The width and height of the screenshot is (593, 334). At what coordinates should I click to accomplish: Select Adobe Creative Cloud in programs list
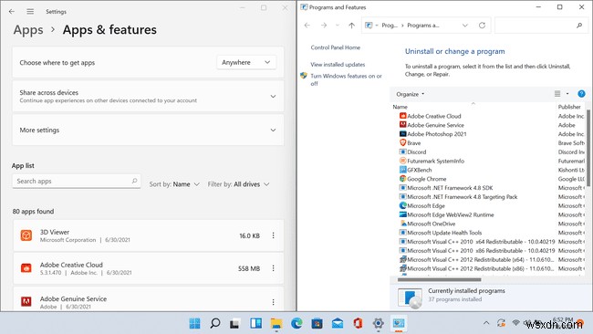pyautogui.click(x=433, y=116)
